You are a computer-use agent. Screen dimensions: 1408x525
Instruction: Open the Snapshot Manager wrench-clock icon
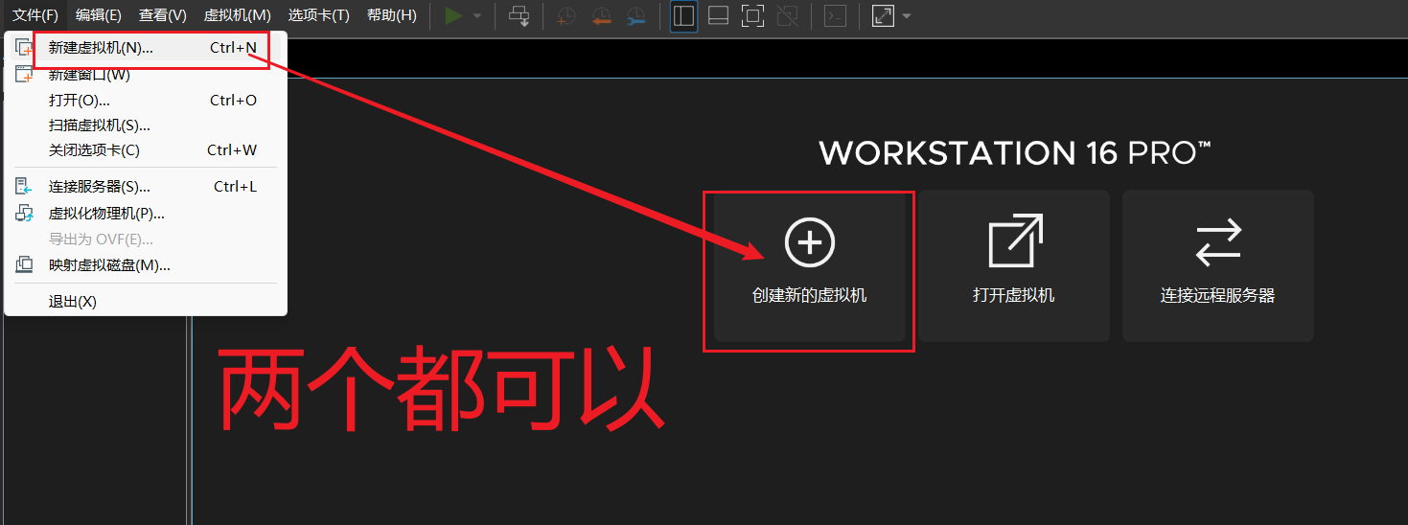[635, 15]
